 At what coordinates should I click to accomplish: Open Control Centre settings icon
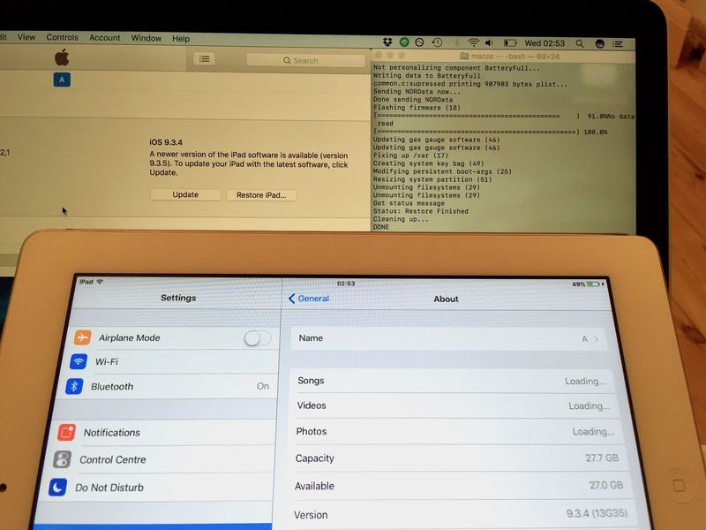tap(62, 459)
